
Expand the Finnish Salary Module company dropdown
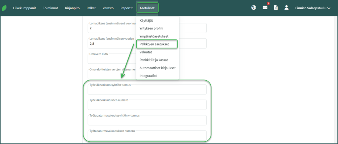312,8
